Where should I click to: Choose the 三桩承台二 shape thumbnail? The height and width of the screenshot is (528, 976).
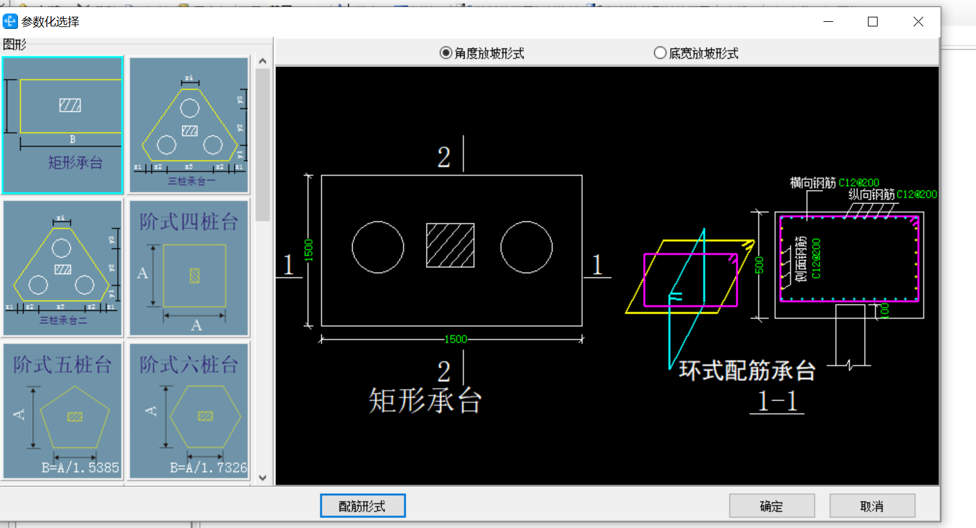[x=62, y=268]
